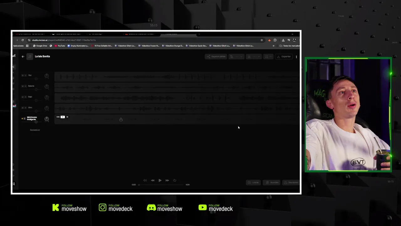Click the orange extension icon in browser toolbar
401x226 pixels.
click(x=269, y=40)
